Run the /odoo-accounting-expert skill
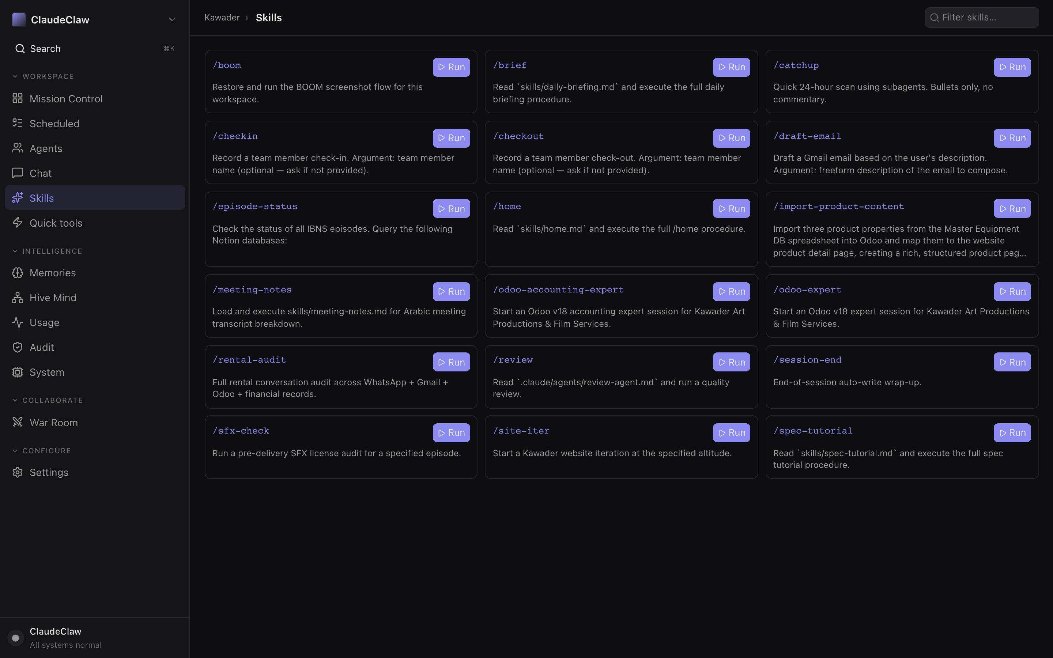Image resolution: width=1053 pixels, height=658 pixels. pyautogui.click(x=732, y=292)
